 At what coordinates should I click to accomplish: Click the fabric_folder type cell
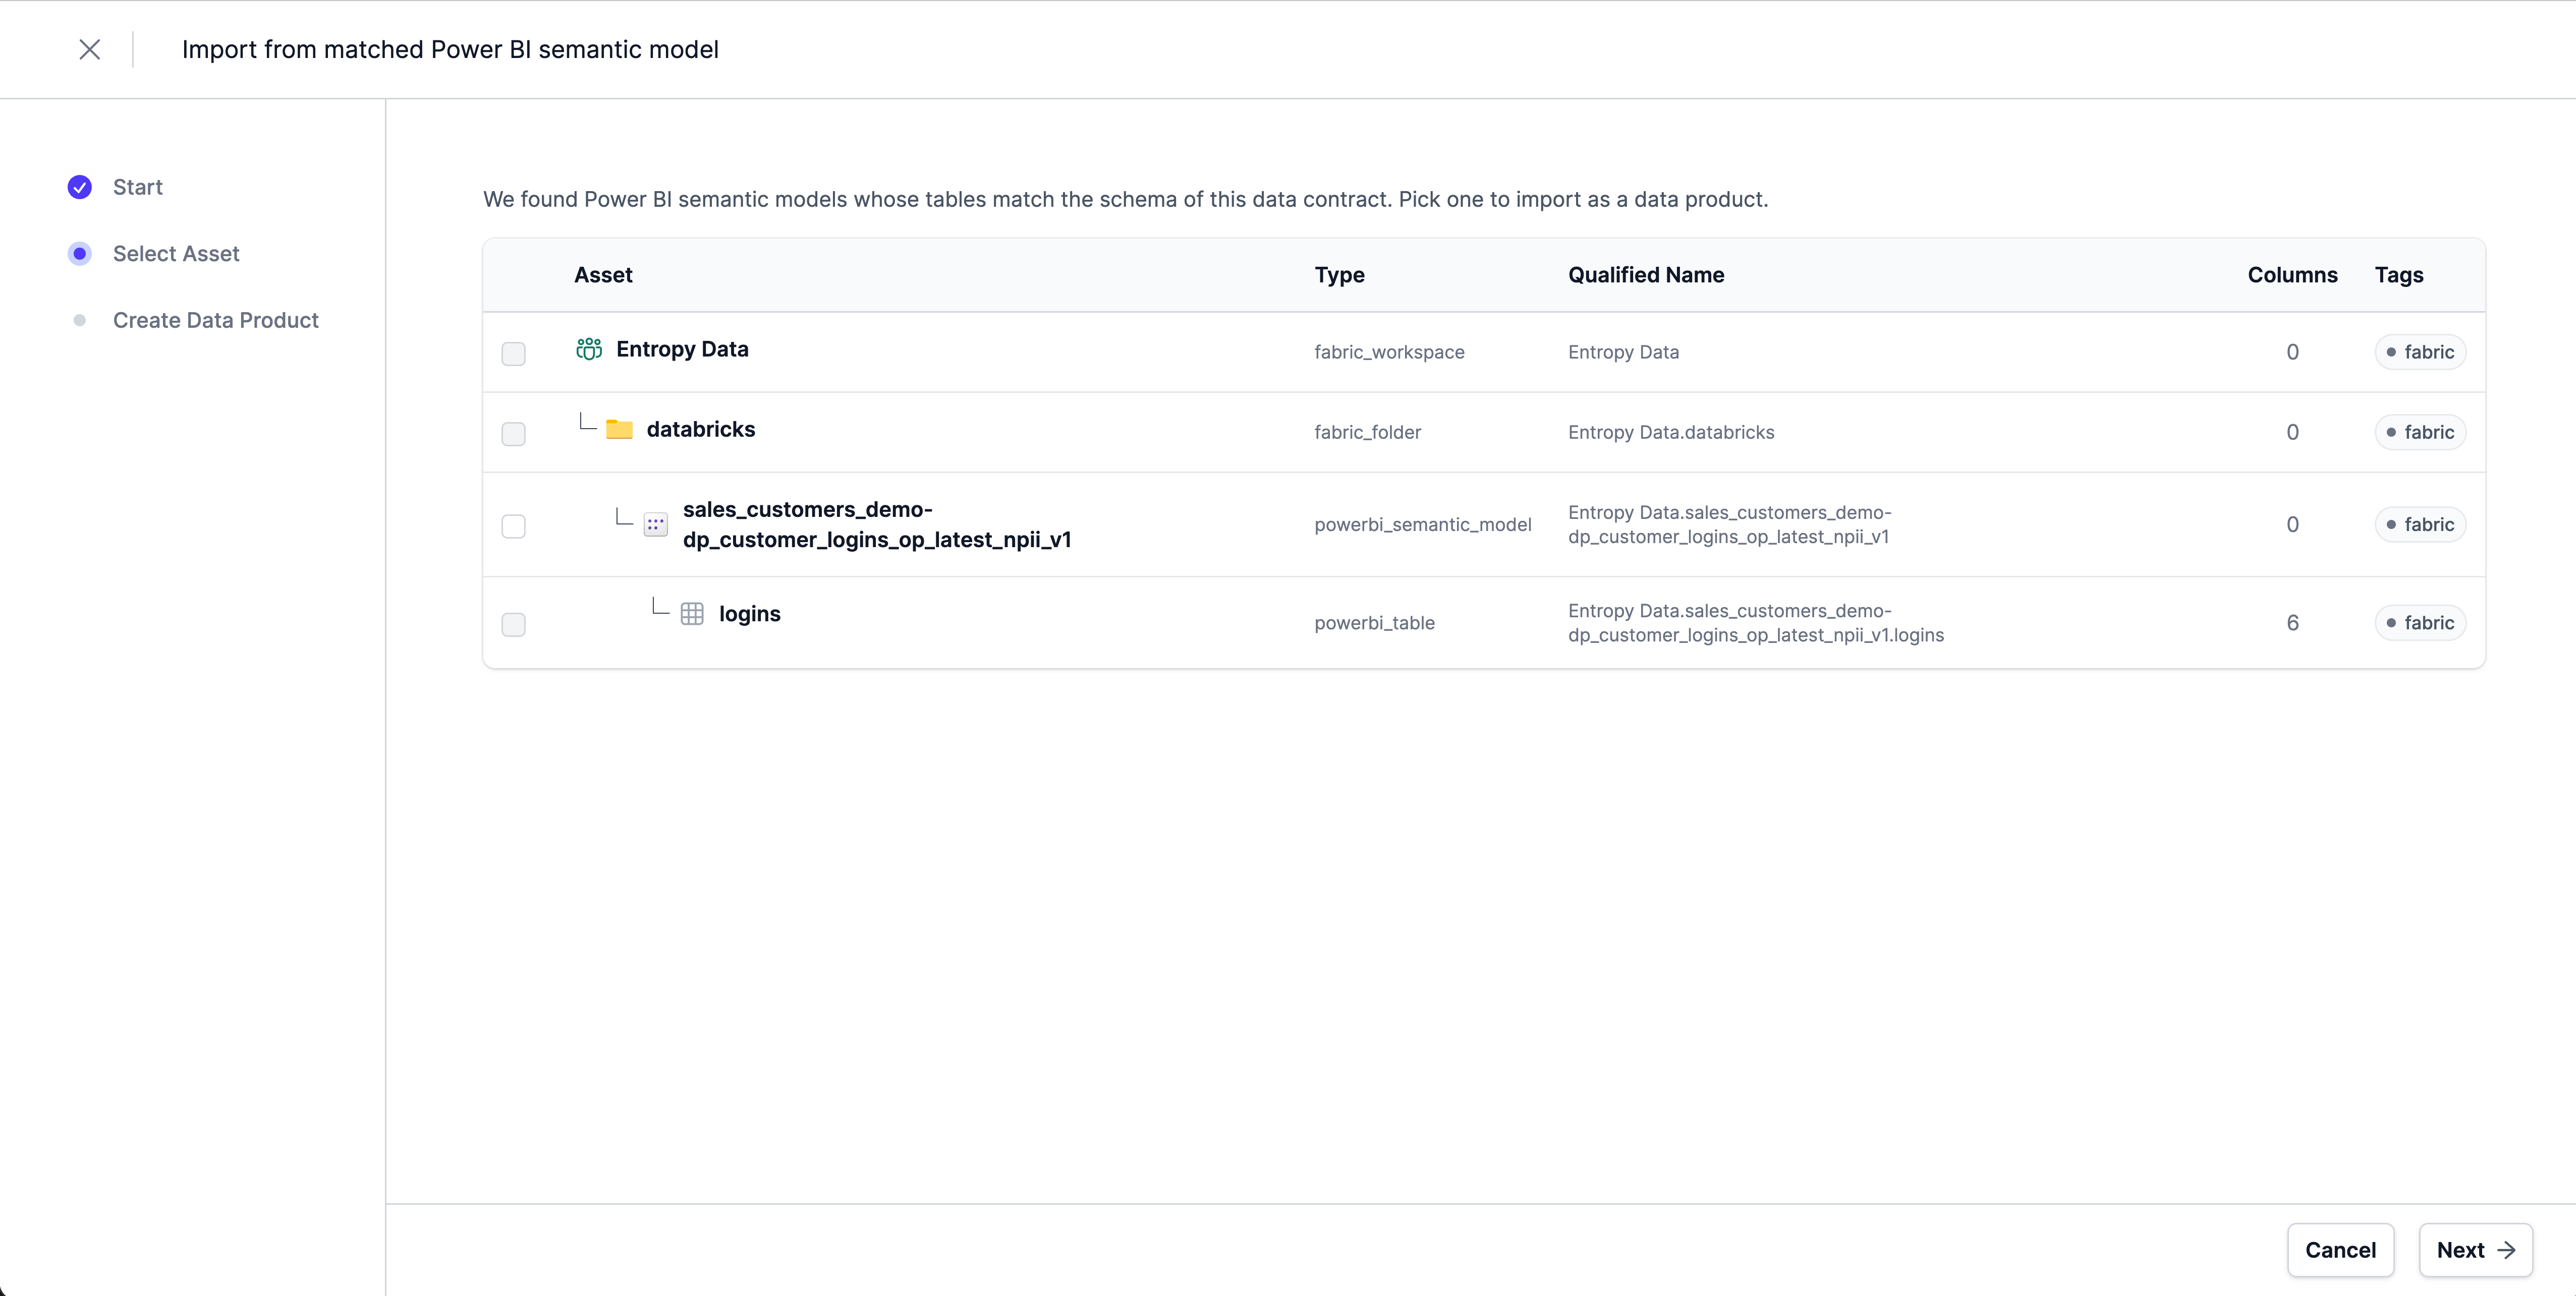1367,433
